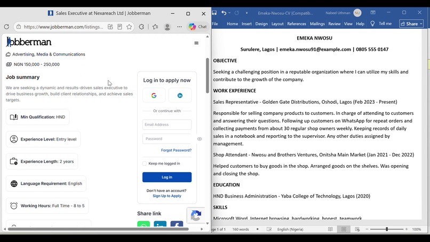Sign in with Google icon button
Image resolution: width=430 pixels, height=242 pixels.
coord(154,95)
